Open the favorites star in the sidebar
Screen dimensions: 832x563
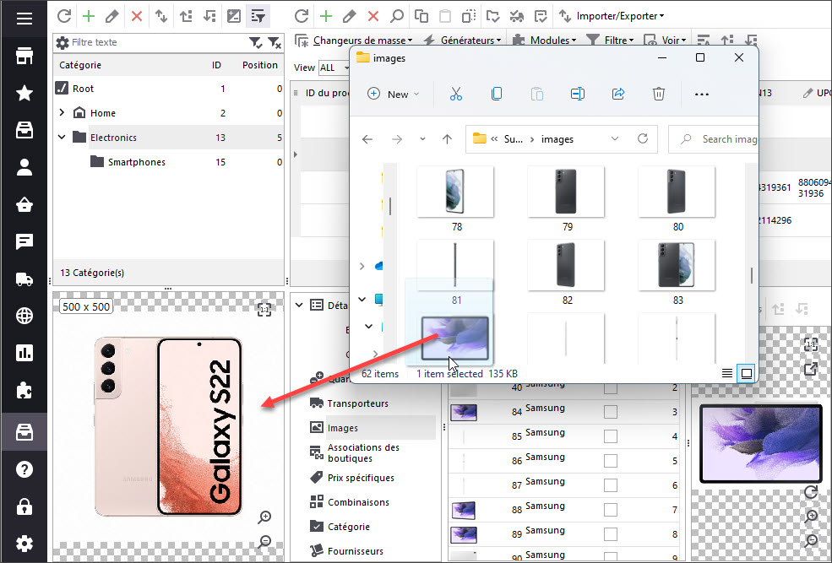click(x=24, y=94)
